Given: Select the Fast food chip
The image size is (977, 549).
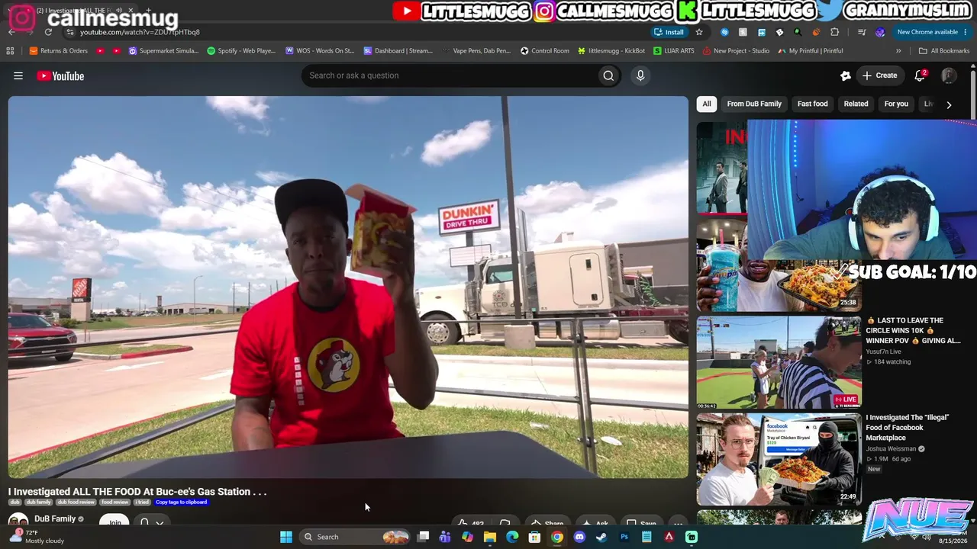Looking at the screenshot, I should [x=813, y=104].
